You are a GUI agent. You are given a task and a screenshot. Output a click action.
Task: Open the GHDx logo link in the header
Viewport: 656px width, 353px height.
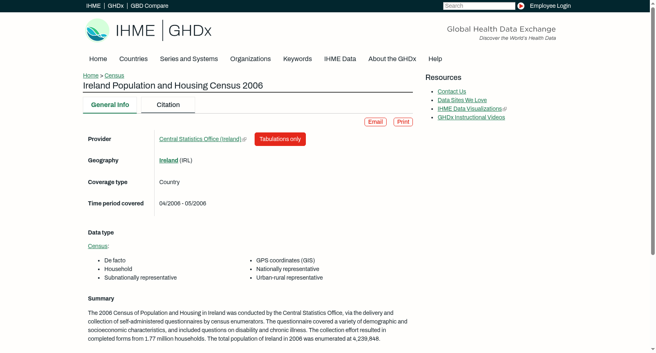point(190,31)
